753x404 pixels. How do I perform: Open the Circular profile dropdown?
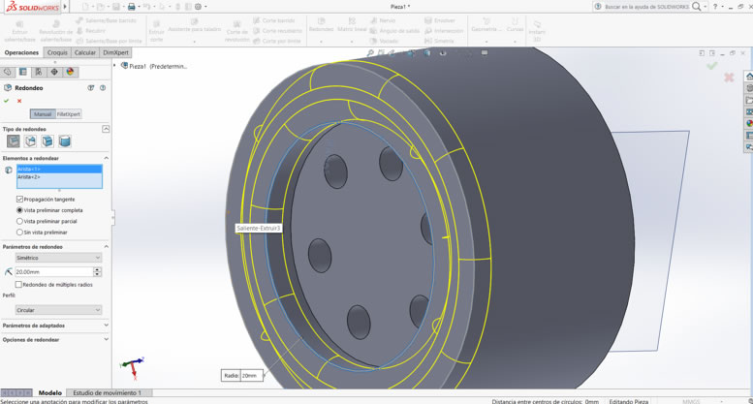click(58, 310)
